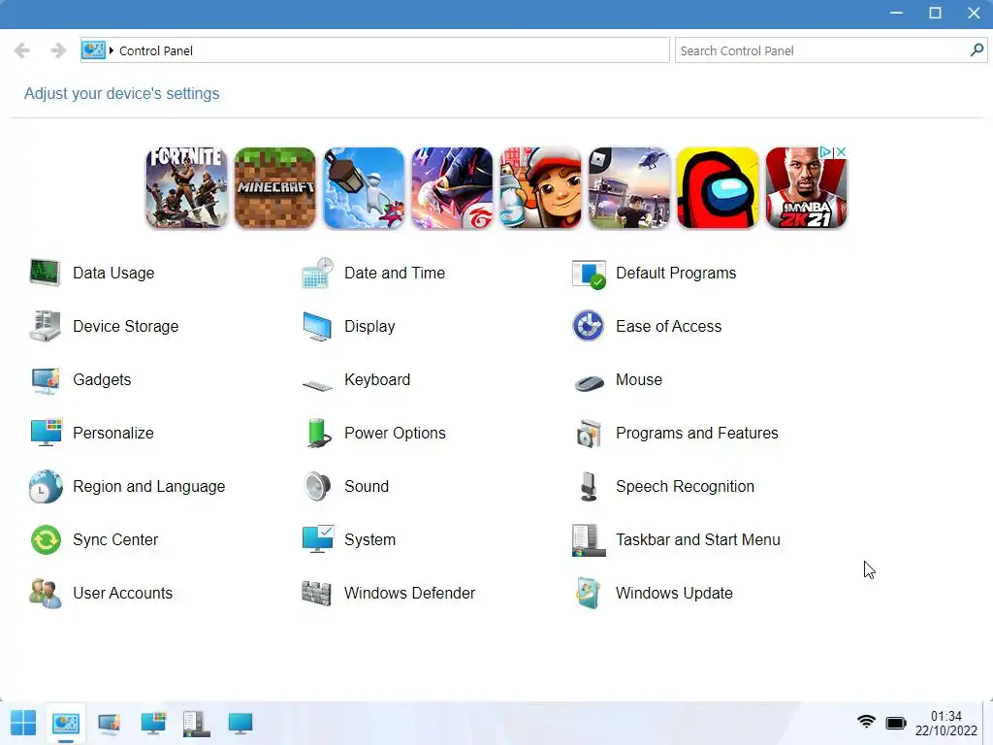Screen dimensions: 993x745
Task: Click the Minecraft ad thumbnail
Action: coord(274,187)
